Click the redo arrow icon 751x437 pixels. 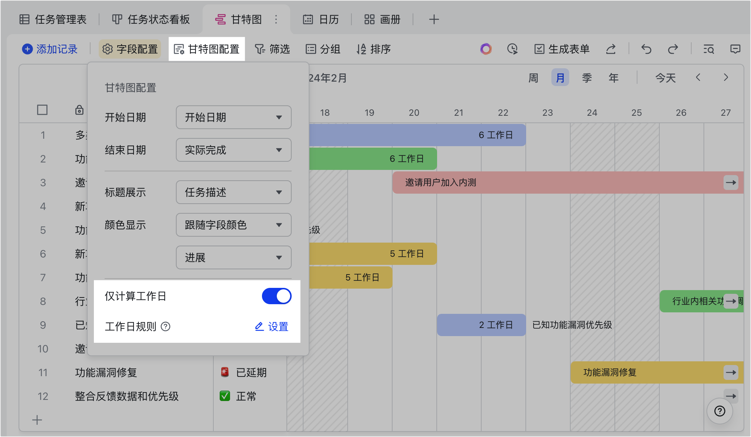(673, 49)
